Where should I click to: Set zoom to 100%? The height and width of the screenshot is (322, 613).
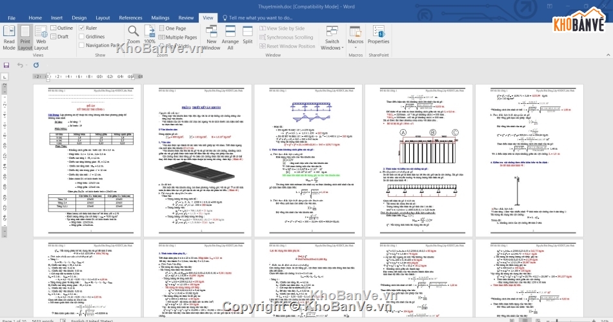click(150, 34)
